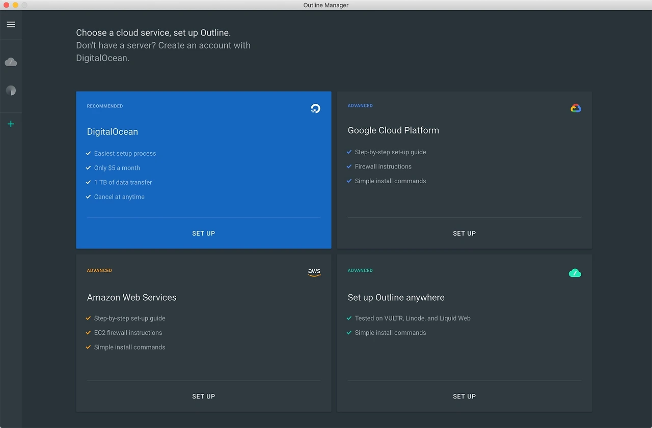The image size is (652, 428).
Task: Open the hamburger menu in the sidebar
Action: pyautogui.click(x=11, y=24)
